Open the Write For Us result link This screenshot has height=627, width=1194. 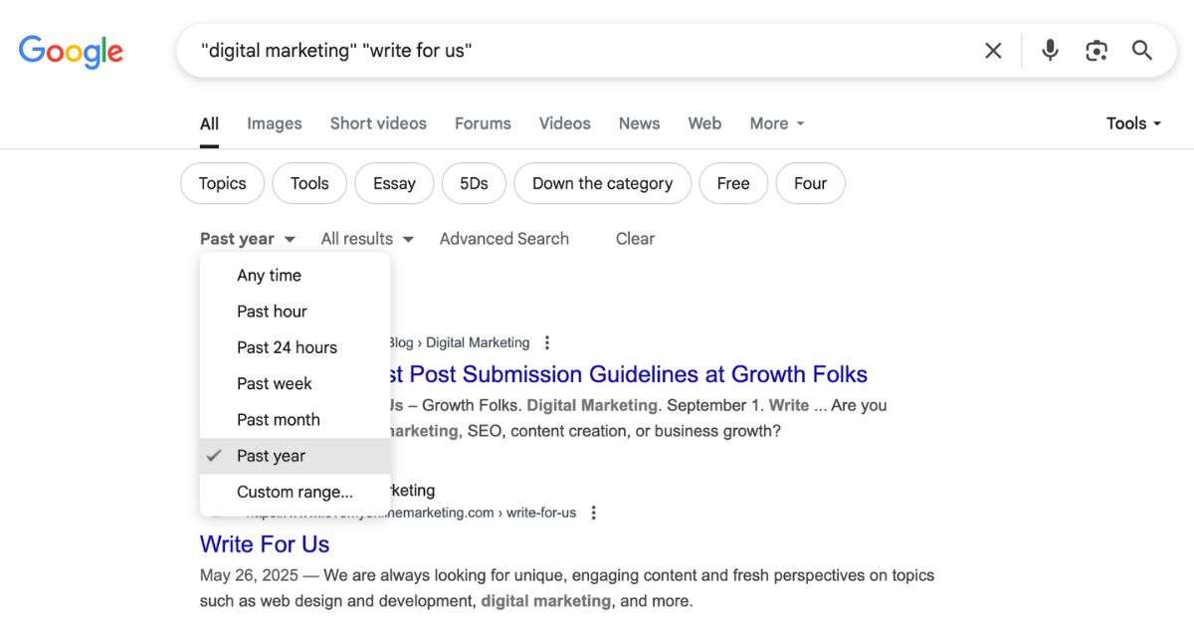[264, 544]
